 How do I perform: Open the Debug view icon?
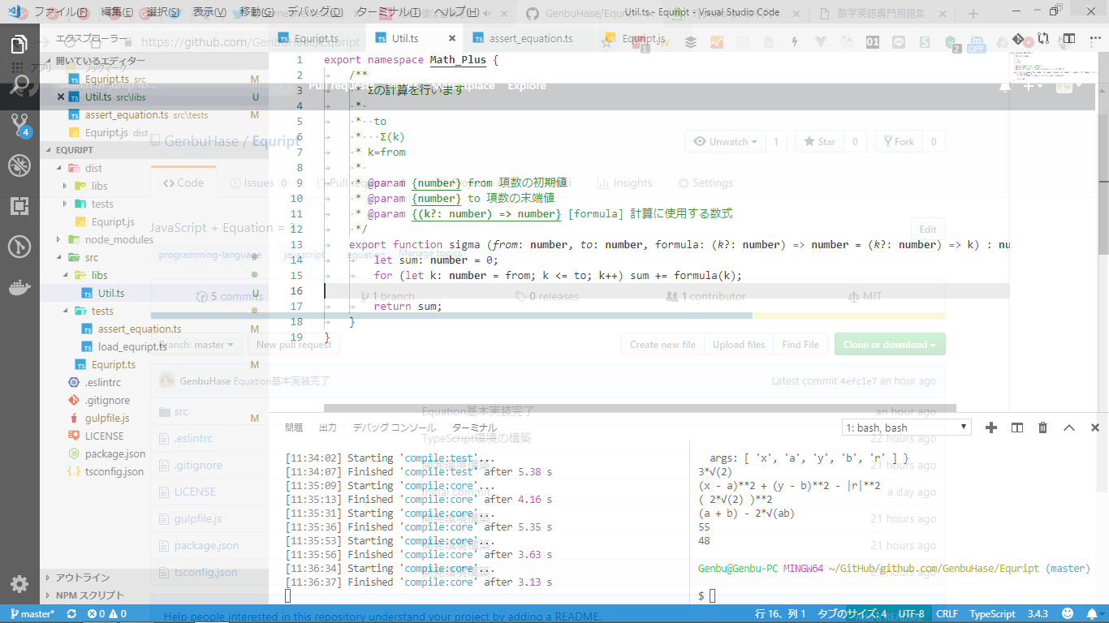pyautogui.click(x=19, y=165)
